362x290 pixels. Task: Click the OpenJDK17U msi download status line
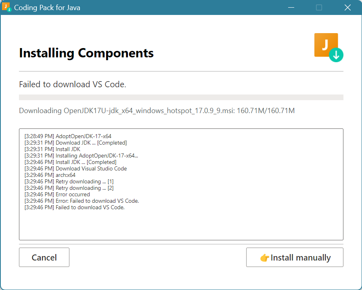(157, 111)
